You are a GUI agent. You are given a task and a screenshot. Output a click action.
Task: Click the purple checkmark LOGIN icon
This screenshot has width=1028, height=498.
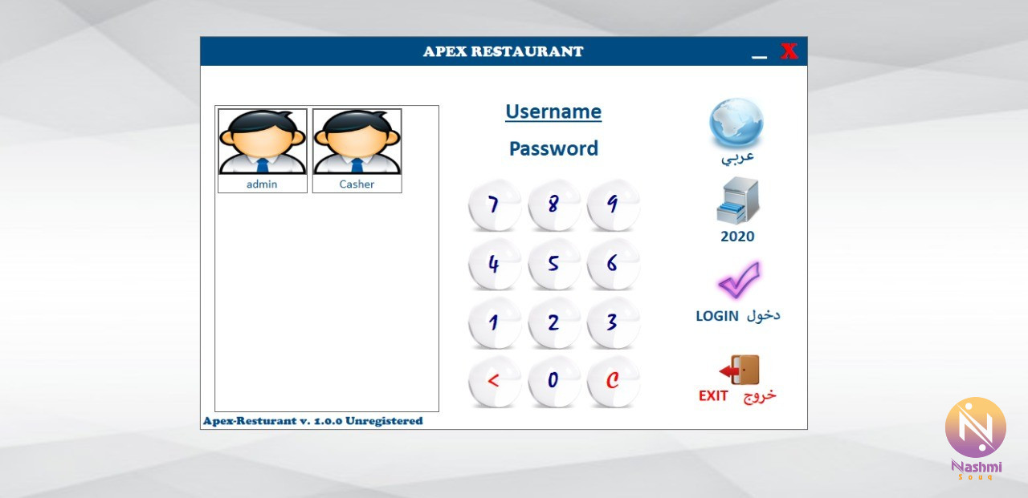(x=738, y=281)
